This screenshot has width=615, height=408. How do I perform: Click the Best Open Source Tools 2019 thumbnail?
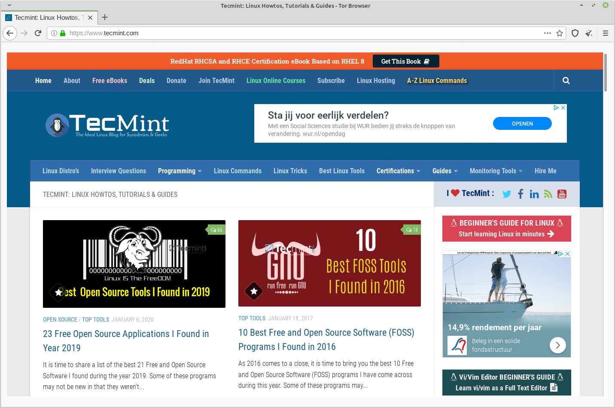134,264
